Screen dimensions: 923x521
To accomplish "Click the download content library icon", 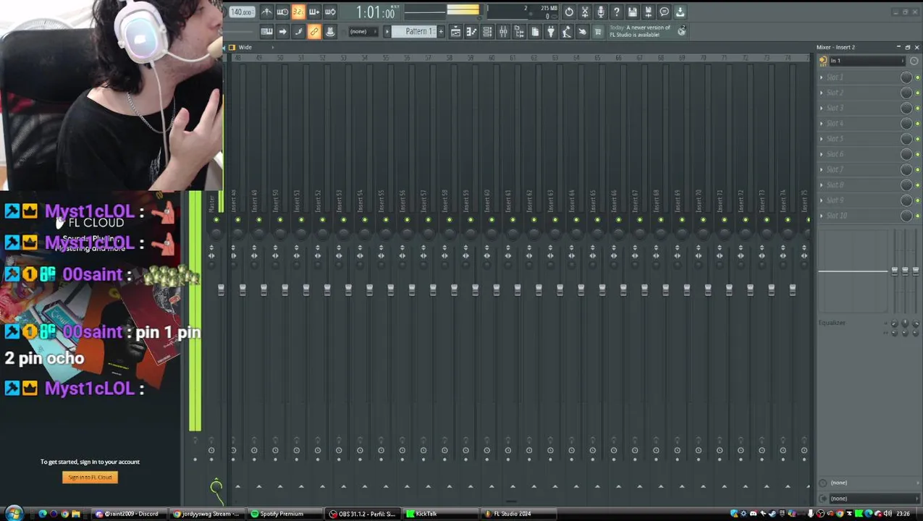I will coord(680,12).
